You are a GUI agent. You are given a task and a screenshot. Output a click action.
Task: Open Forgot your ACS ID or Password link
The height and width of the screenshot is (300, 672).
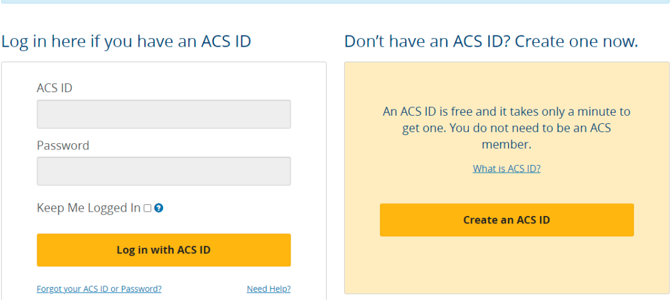coord(99,289)
